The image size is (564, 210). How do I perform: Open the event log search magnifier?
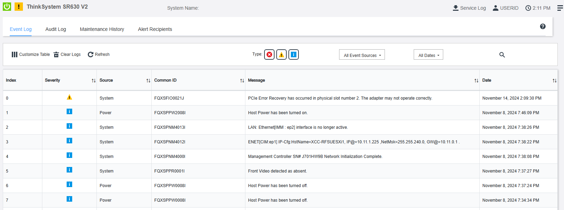(x=502, y=55)
